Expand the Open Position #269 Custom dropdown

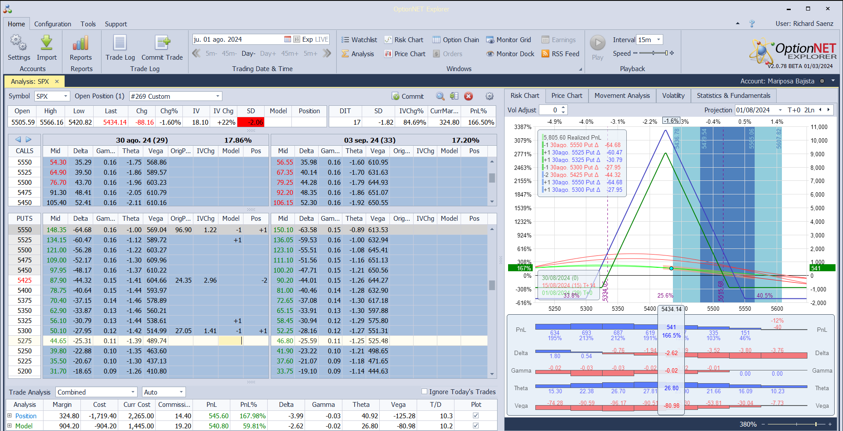pyautogui.click(x=218, y=96)
